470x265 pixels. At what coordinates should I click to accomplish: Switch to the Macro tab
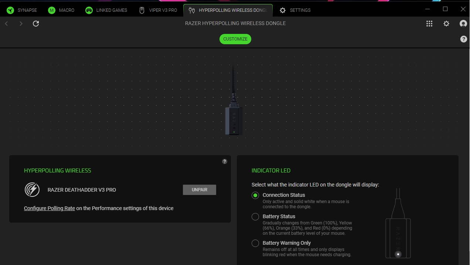[61, 10]
